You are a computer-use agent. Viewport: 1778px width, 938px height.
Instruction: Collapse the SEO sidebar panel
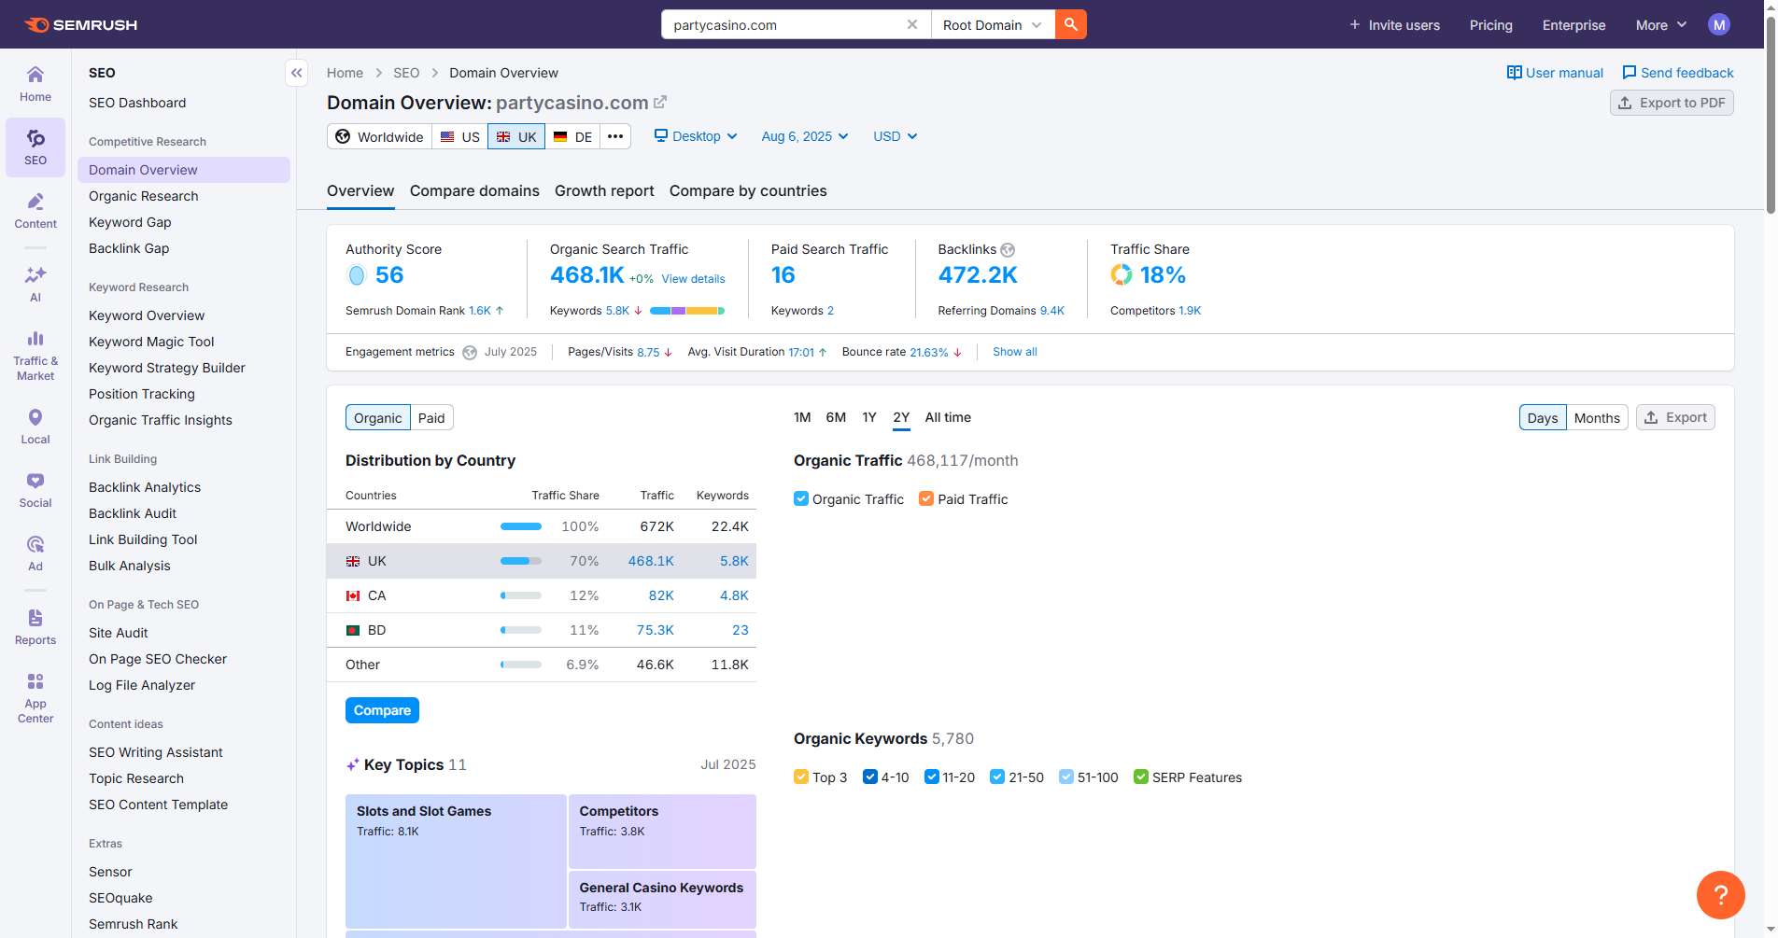pyautogui.click(x=296, y=73)
